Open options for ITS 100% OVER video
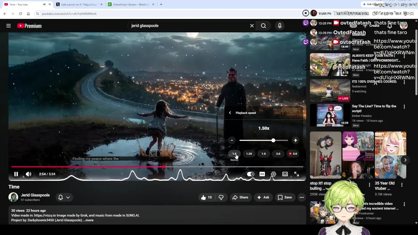Image resolution: width=418 pixels, height=235 pixels. point(404,82)
